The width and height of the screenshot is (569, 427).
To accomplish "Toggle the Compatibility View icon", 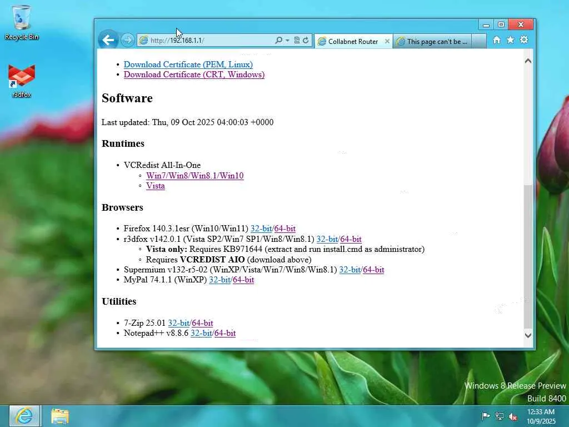I will click(x=297, y=40).
